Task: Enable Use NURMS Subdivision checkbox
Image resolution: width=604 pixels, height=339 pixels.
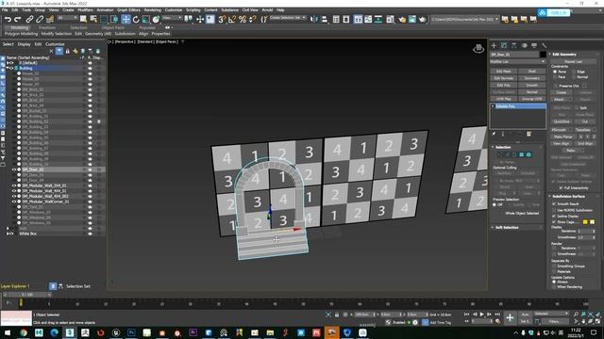Action: pos(554,210)
